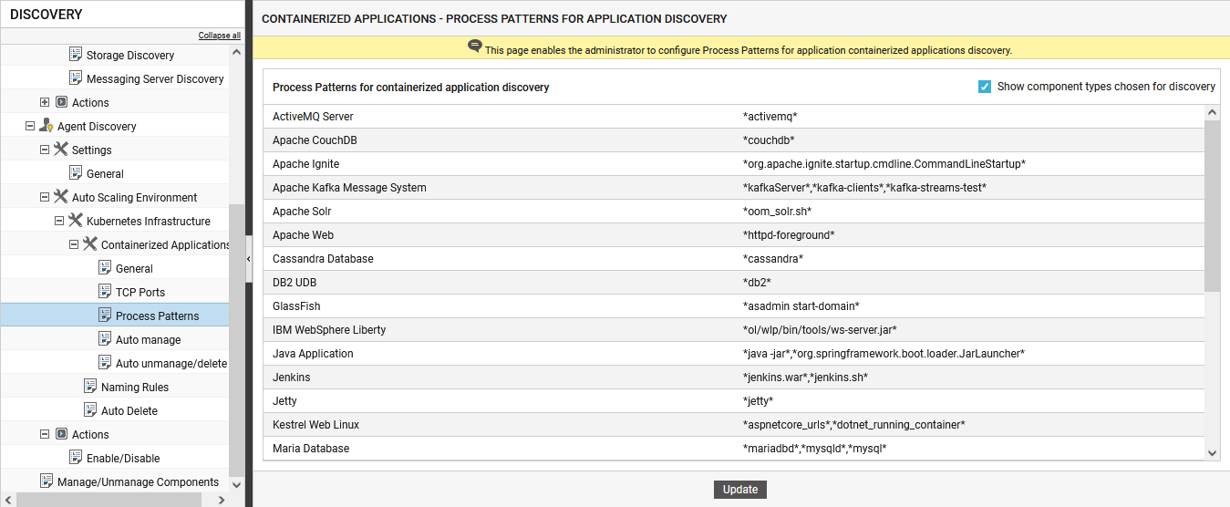Screen dimensions: 1230x507
Task: Open Storage Discovery in the tree
Action: (x=130, y=56)
